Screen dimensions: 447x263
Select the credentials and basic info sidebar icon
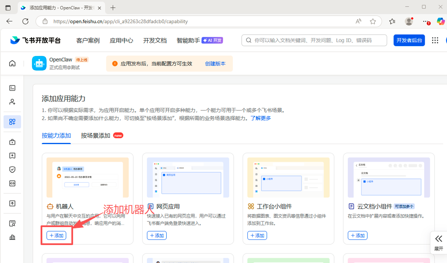[x=12, y=87]
